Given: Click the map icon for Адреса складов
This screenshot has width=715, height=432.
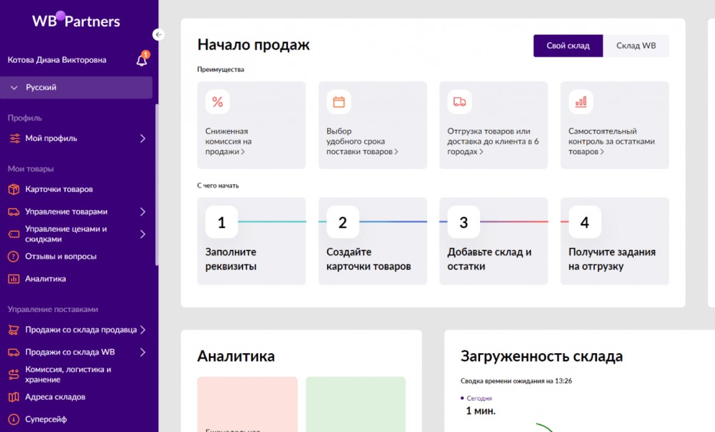Looking at the screenshot, I should pyautogui.click(x=14, y=397).
